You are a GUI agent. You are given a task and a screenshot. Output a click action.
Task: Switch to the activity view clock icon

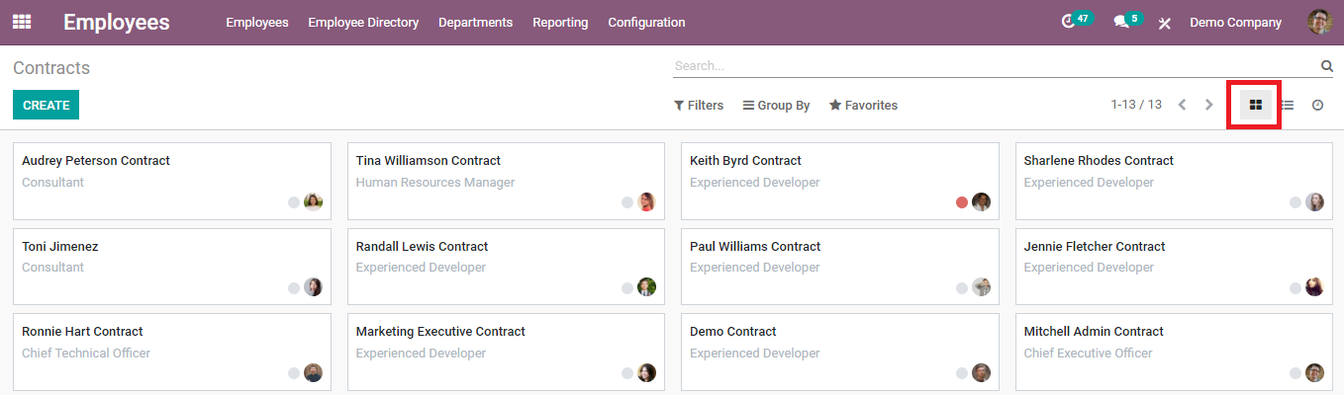click(x=1317, y=105)
